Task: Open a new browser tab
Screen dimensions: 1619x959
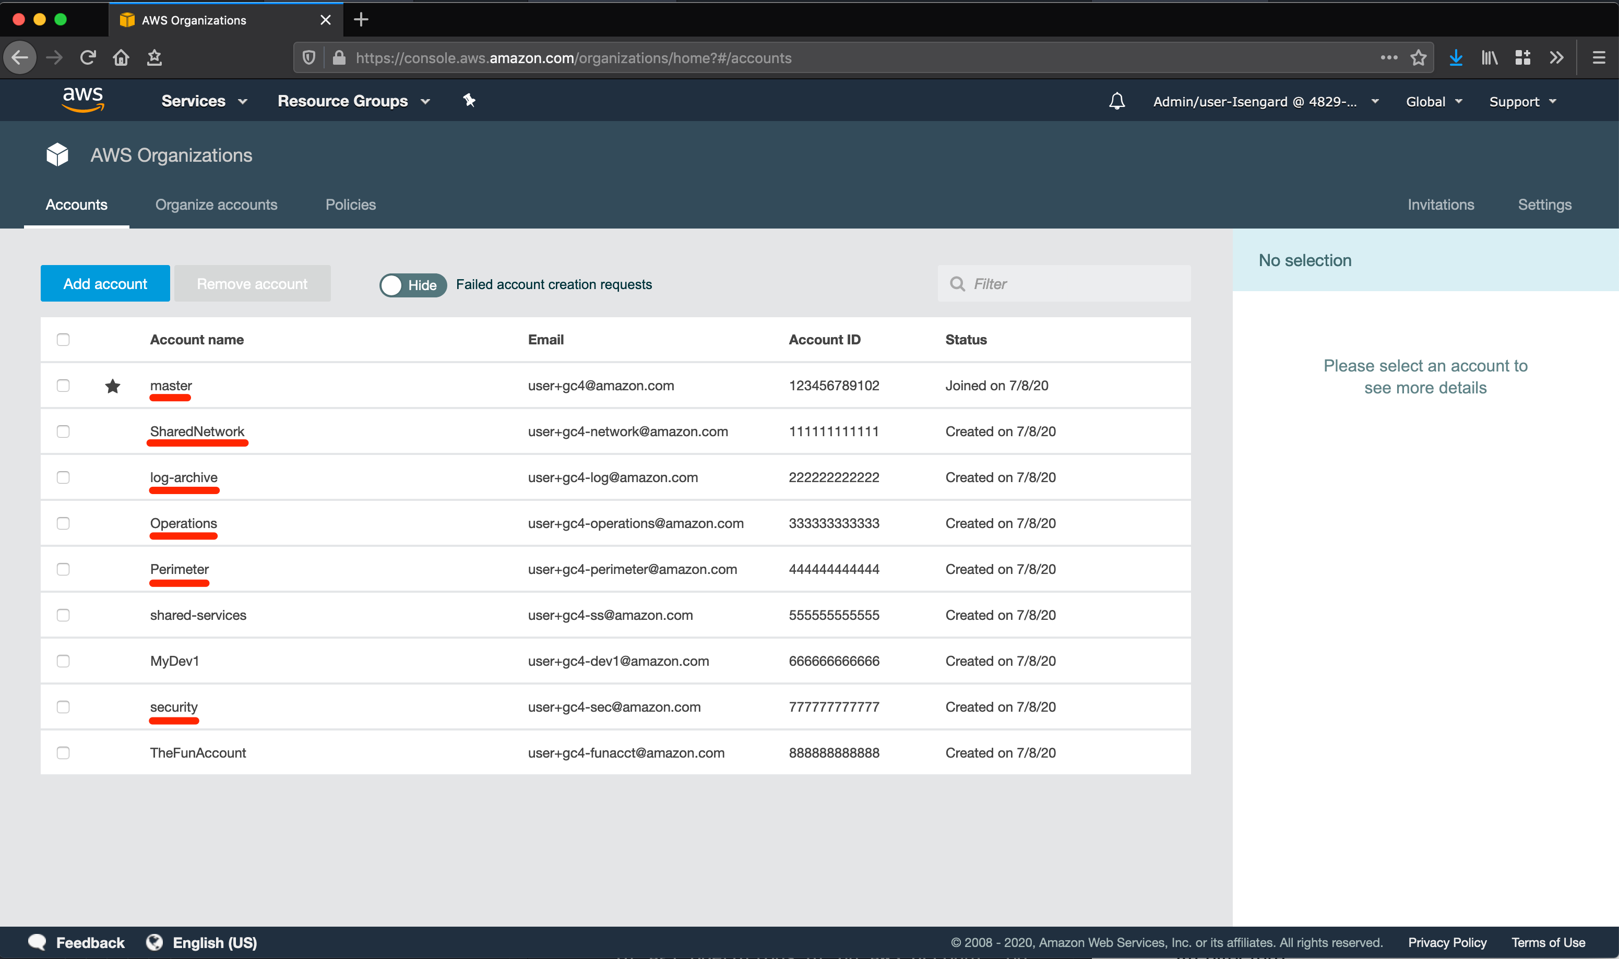Action: (361, 19)
